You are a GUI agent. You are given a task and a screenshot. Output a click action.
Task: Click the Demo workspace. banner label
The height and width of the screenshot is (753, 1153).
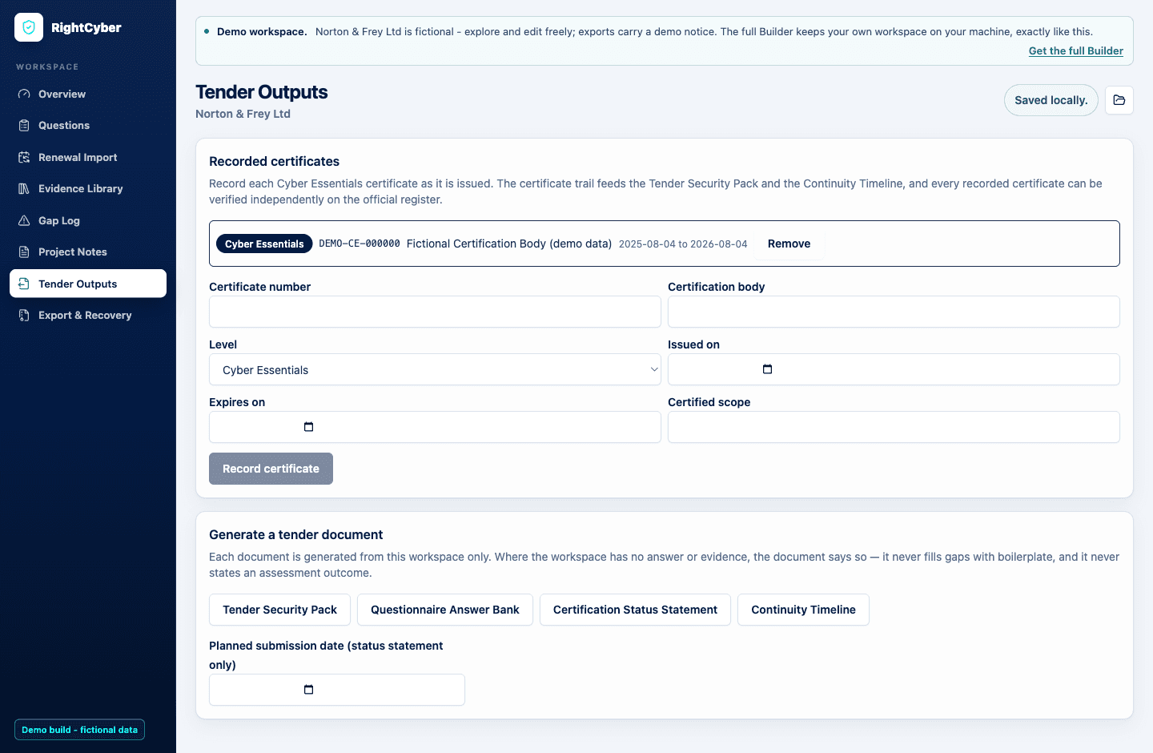click(x=262, y=31)
